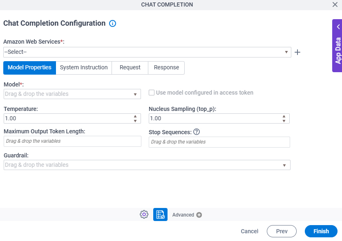Open the Guardrail dropdown list
This screenshot has height=241, width=342.
[x=284, y=165]
